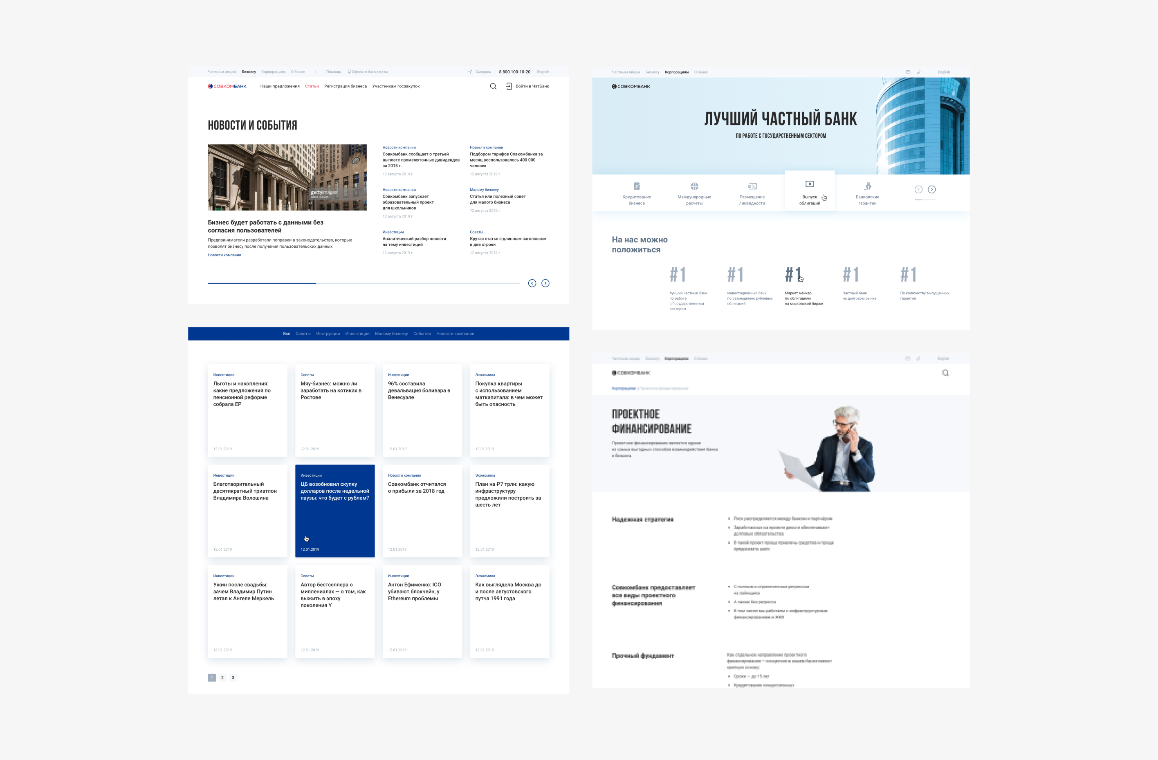Go to previous slide in news carousel
This screenshot has width=1158, height=760.
click(532, 283)
